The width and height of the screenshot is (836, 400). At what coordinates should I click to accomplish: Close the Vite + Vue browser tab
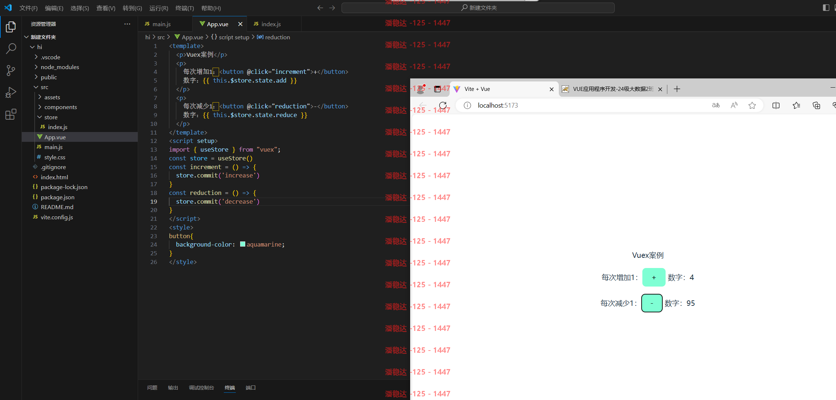pos(552,89)
